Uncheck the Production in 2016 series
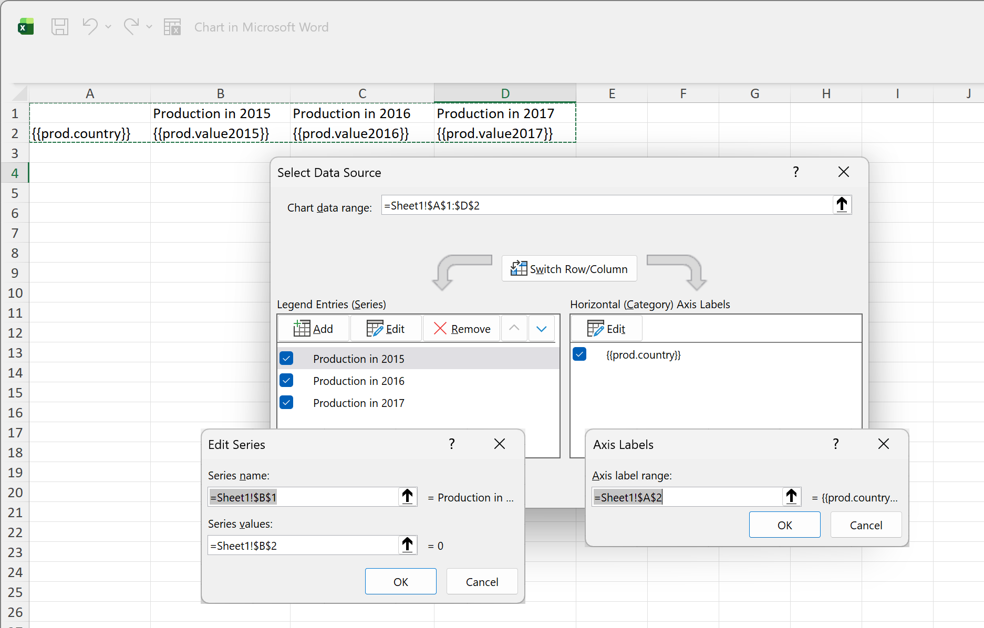The image size is (984, 628). coord(286,380)
